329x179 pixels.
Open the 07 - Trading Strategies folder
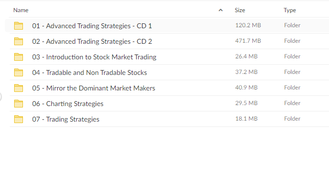click(66, 119)
